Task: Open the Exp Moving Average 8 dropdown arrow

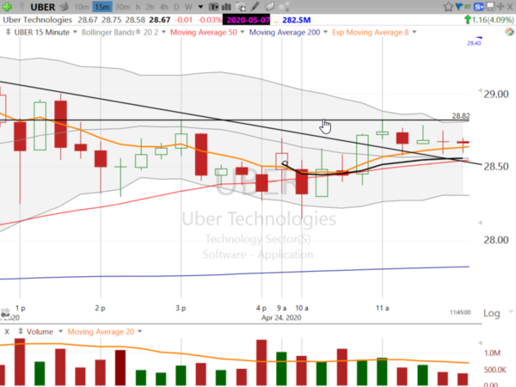Action: coord(415,32)
